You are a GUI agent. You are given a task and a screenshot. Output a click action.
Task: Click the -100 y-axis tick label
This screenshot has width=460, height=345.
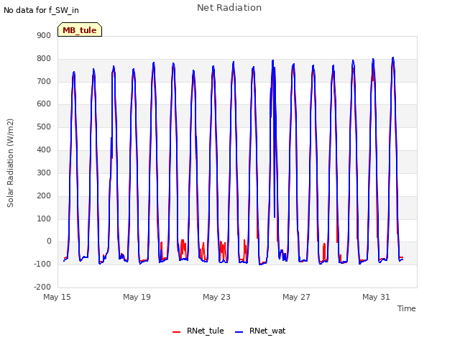42,264
